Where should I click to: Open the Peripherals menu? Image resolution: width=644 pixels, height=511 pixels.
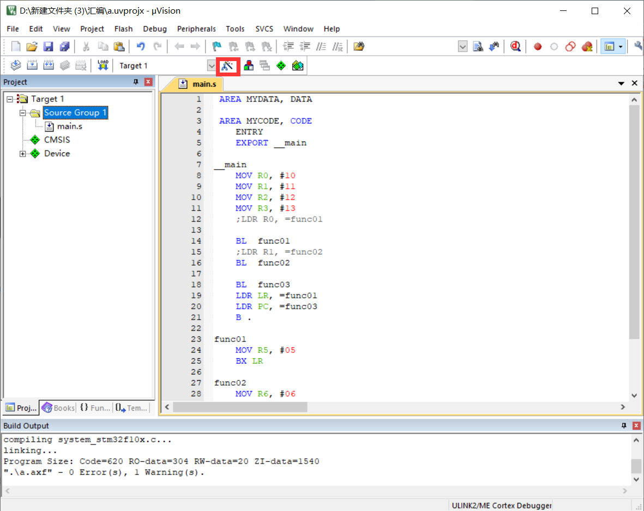point(196,29)
